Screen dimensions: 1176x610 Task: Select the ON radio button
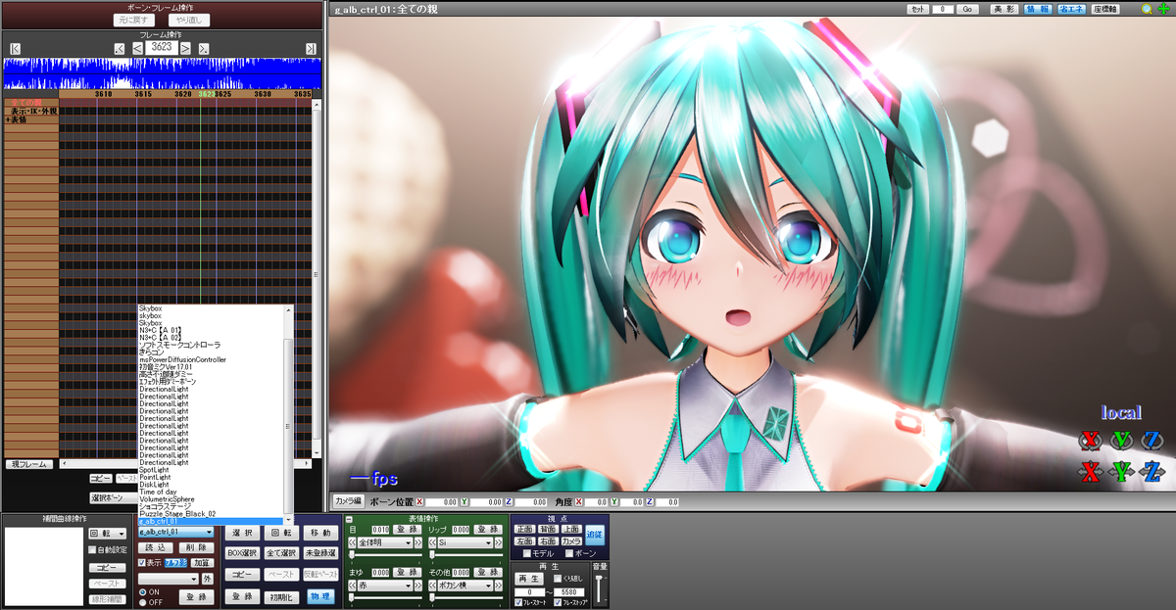[142, 592]
